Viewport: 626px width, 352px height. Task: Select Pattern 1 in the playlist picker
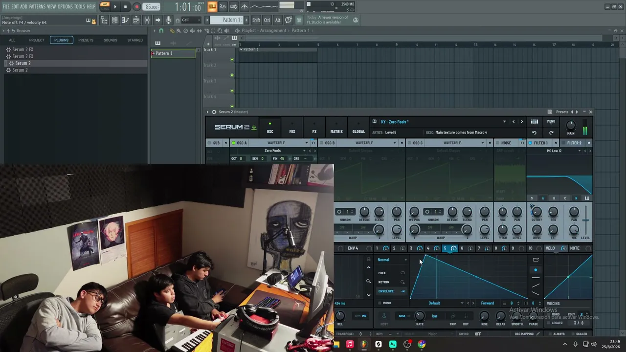[x=173, y=53]
